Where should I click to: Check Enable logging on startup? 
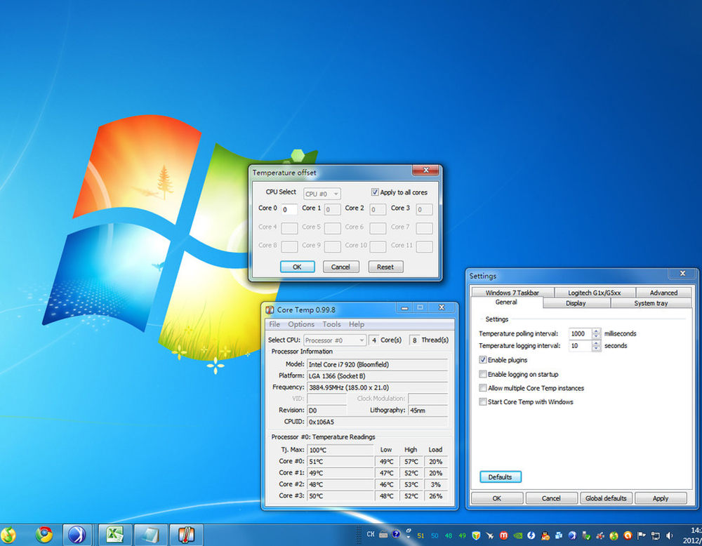click(x=483, y=373)
